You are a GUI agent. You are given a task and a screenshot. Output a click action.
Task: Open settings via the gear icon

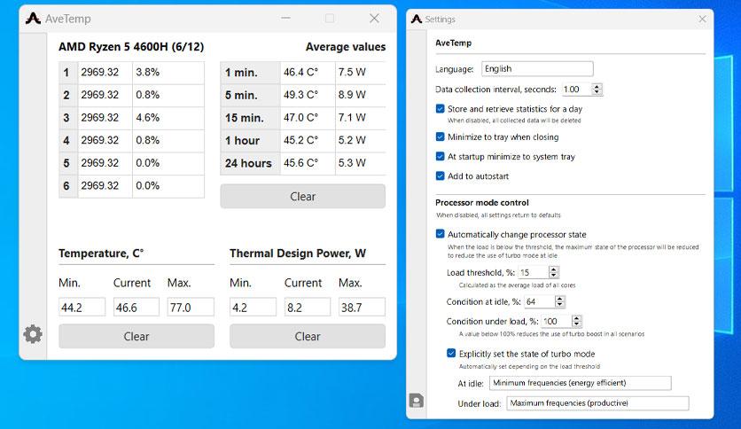(x=33, y=334)
